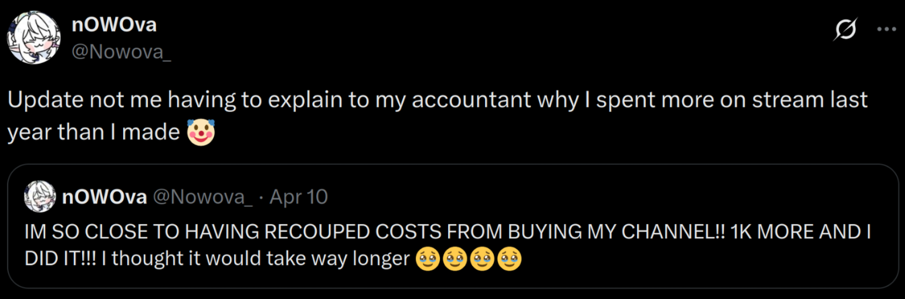905x299 pixels.
Task: Click the nOWOva name inside the quoted post
Action: click(104, 197)
